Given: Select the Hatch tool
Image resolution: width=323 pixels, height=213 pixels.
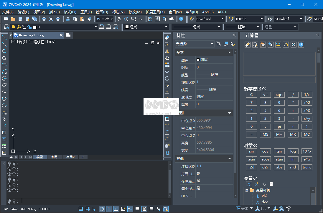Looking at the screenshot, I should [4, 132].
